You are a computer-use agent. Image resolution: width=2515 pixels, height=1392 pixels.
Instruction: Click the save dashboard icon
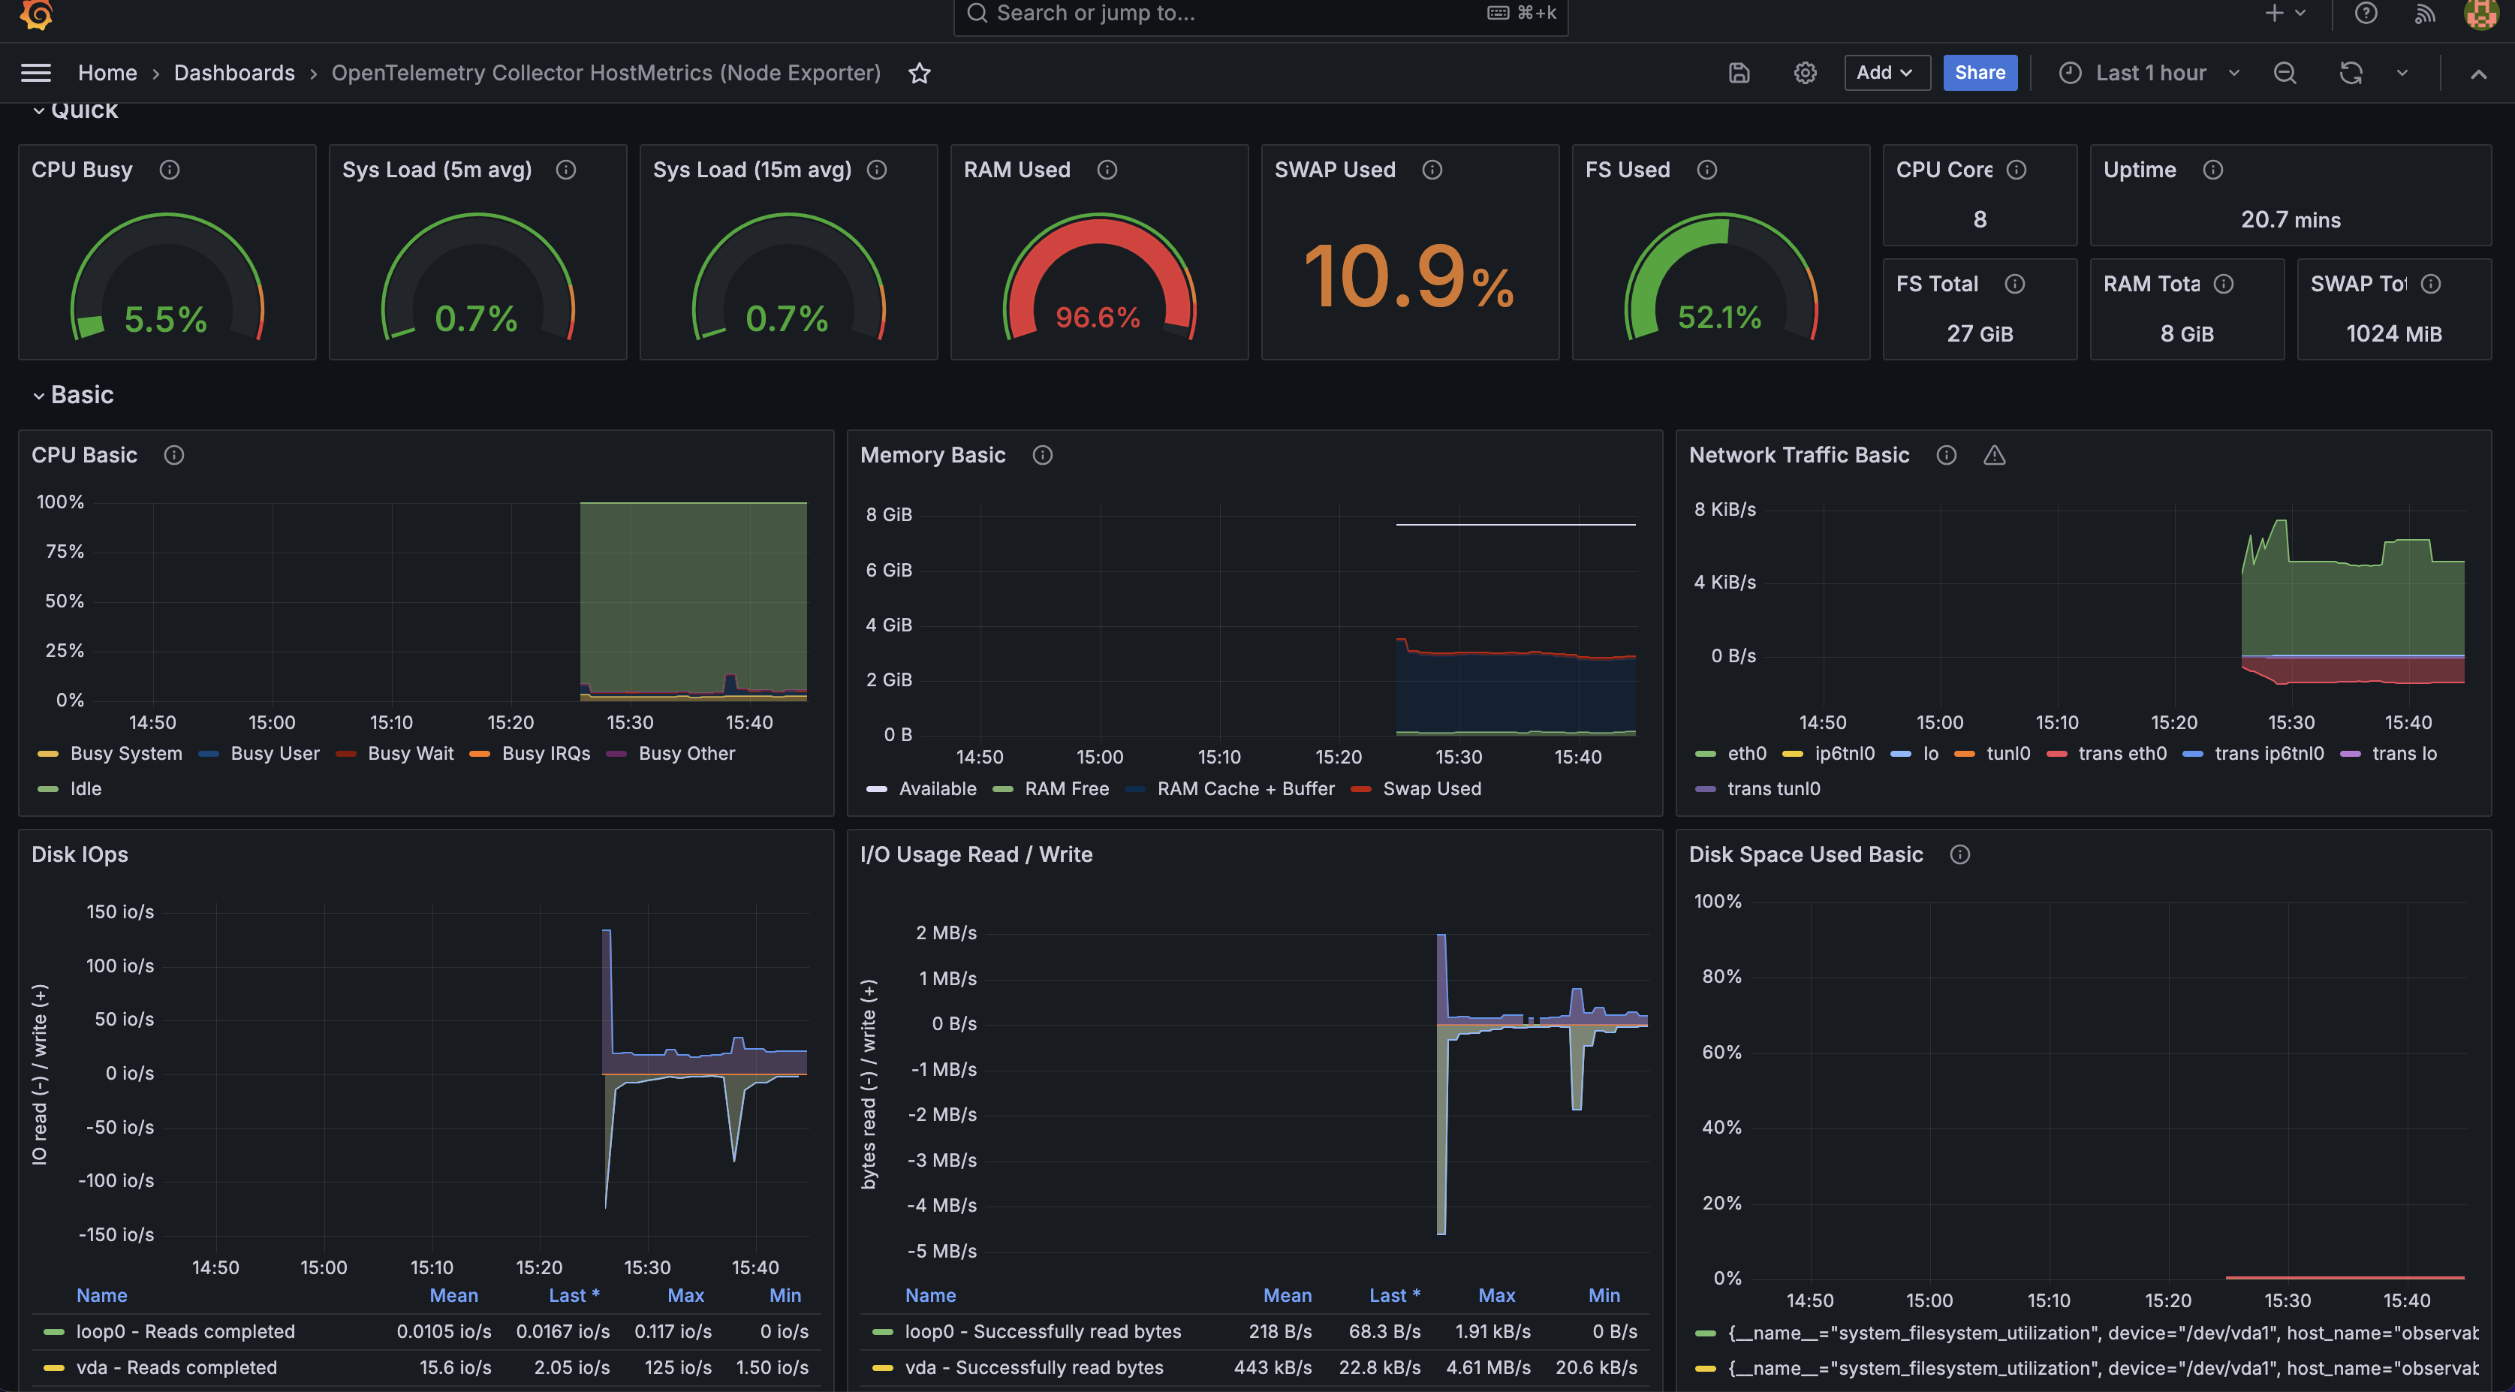click(1739, 74)
